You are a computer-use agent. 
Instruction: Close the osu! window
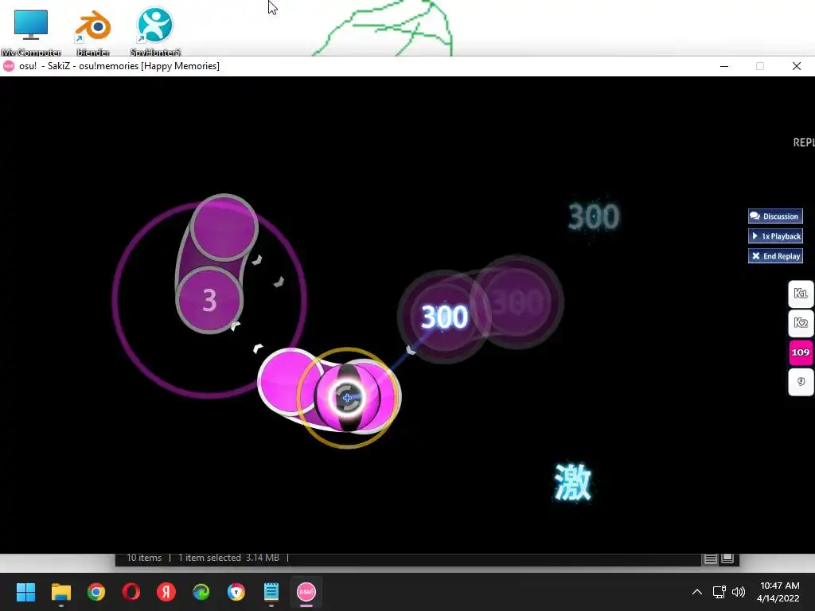click(796, 66)
